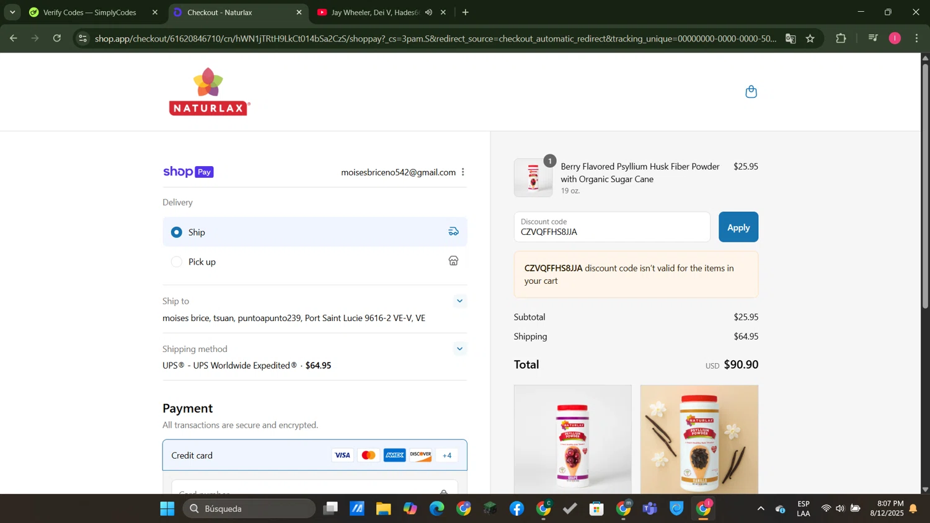Select Credit card payment method

click(x=314, y=455)
